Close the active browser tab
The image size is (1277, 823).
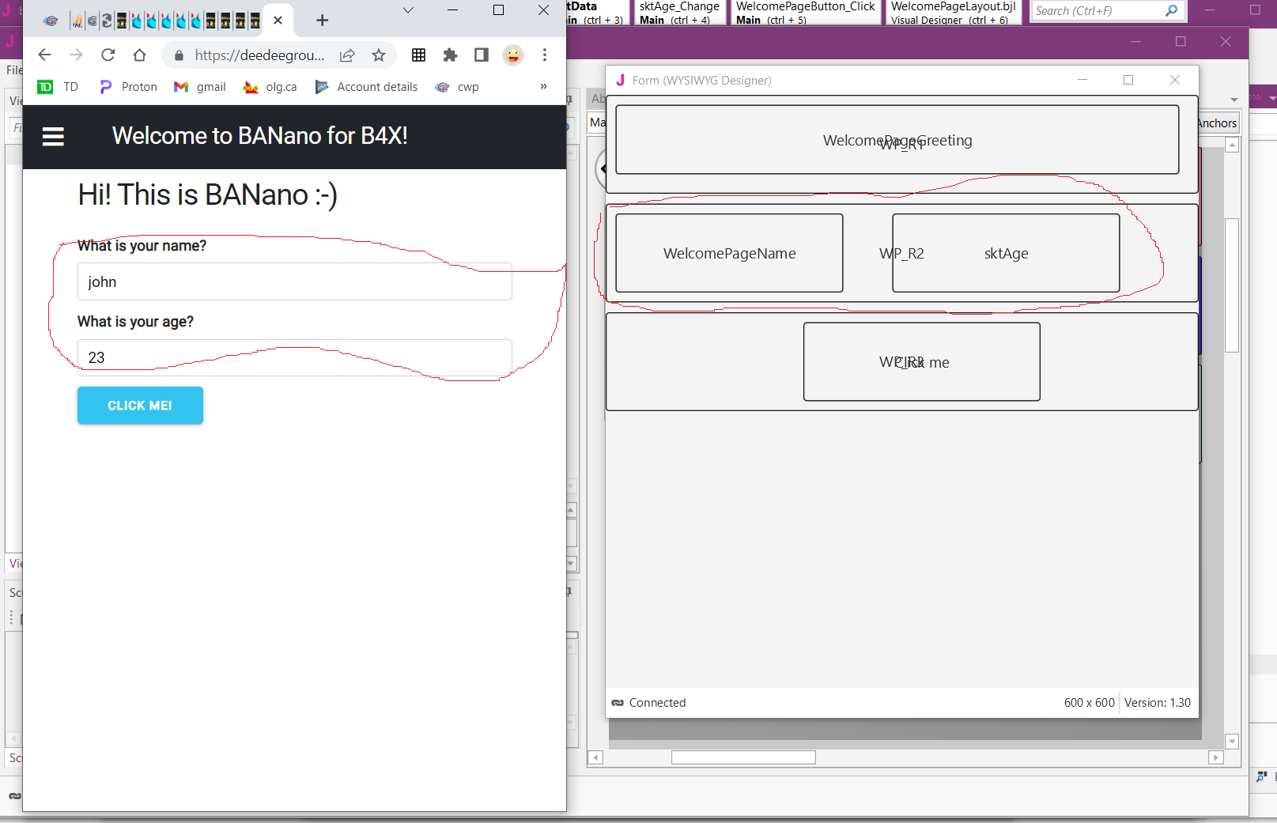pyautogui.click(x=278, y=21)
